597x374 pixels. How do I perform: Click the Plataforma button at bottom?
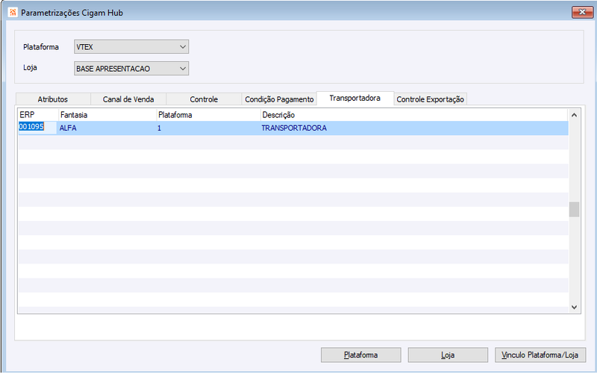click(361, 355)
